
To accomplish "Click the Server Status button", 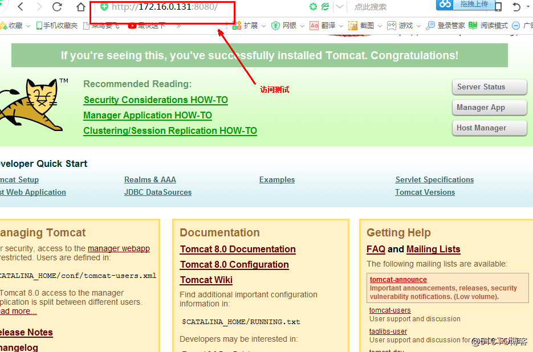I will coord(490,87).
